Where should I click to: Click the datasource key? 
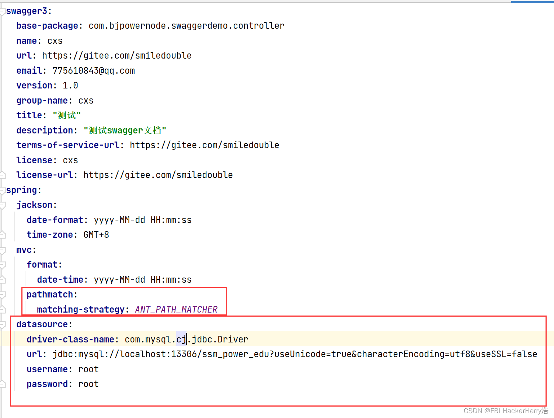(x=42, y=324)
